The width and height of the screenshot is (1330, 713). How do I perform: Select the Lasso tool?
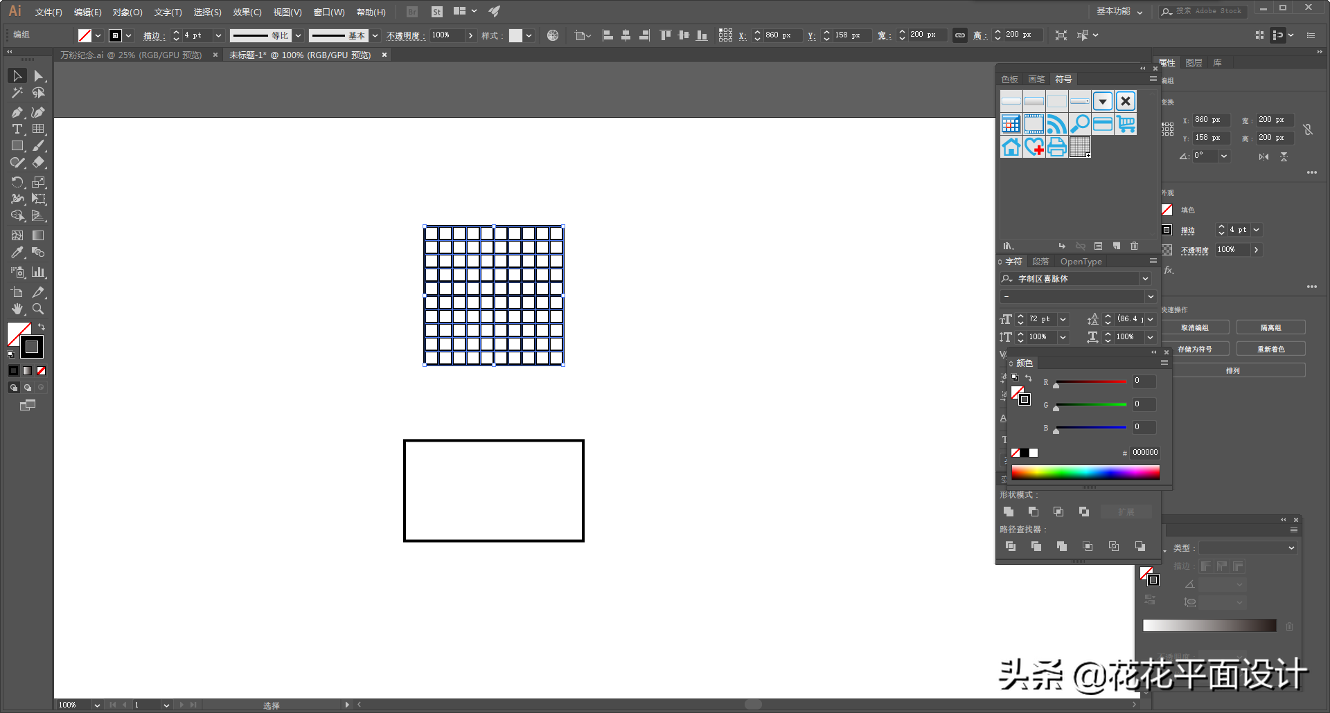click(x=39, y=93)
